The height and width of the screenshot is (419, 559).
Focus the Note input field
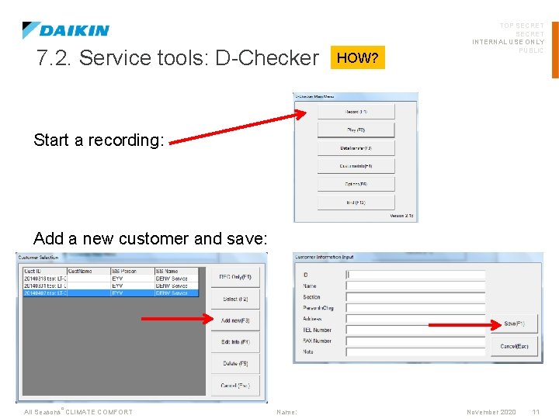[415, 352]
